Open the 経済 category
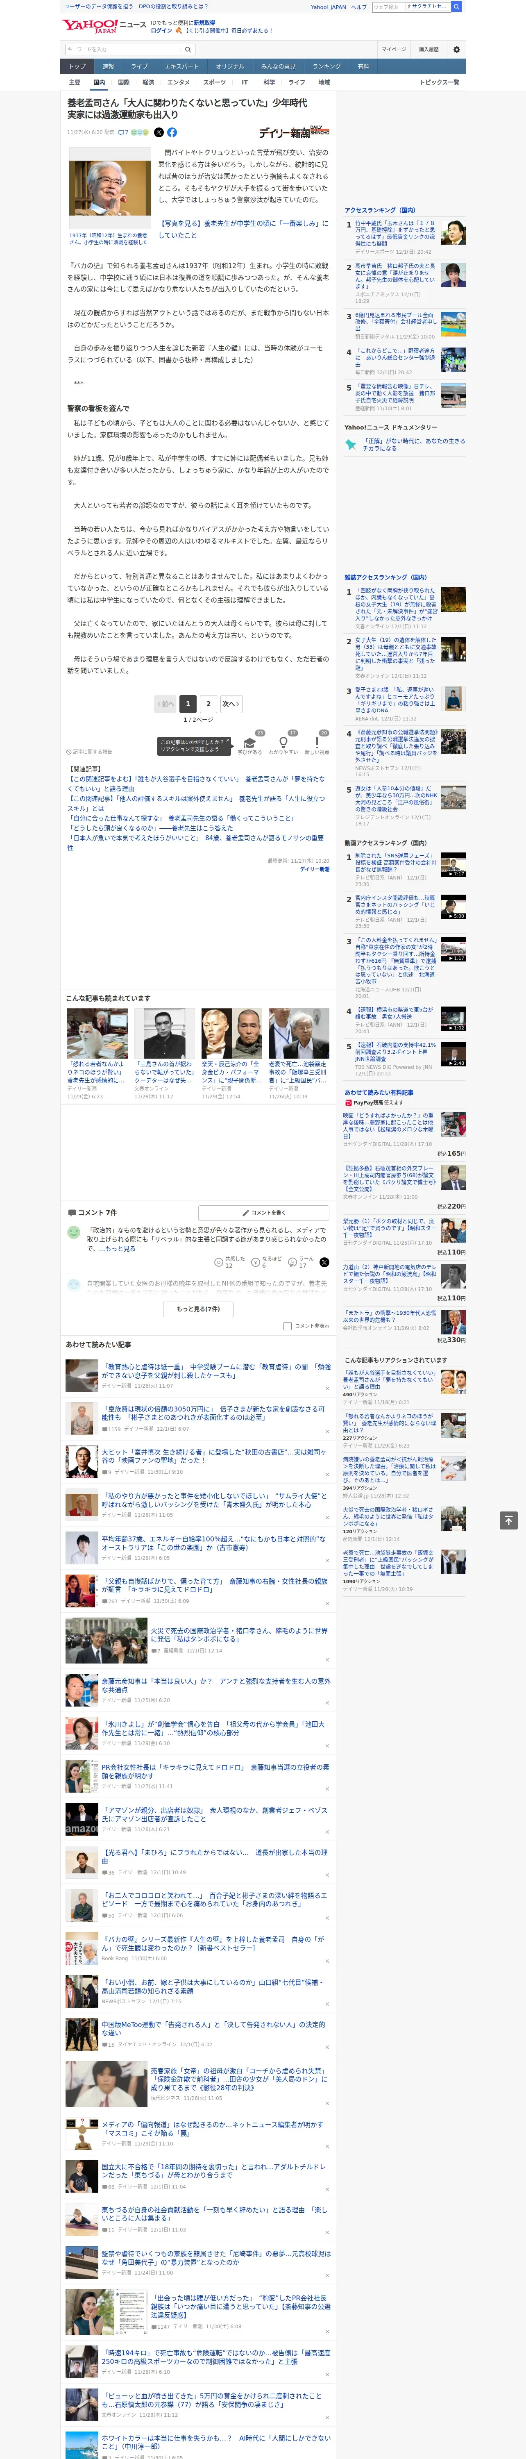Image resolution: width=526 pixels, height=2459 pixels. [148, 82]
